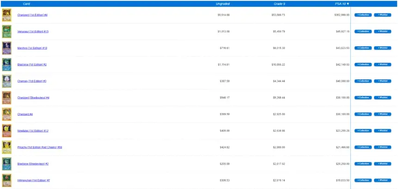Select Chansey's $40,000.00 PSA 10 price
The height and width of the screenshot is (189, 398).
[x=342, y=81]
